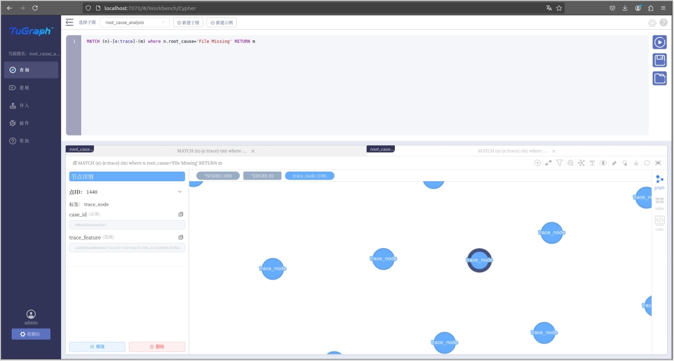This screenshot has width=674, height=361.
Task: Toggle the trace_node (100) label tag
Action: [309, 176]
